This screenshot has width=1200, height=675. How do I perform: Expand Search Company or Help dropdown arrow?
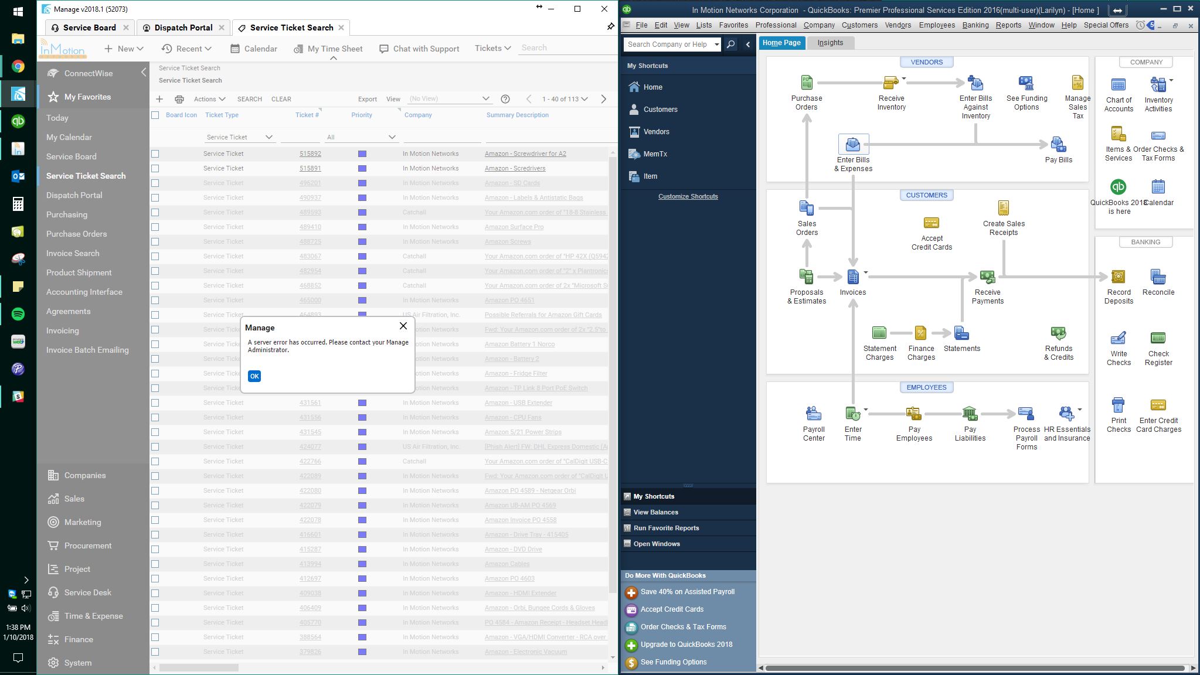(x=716, y=45)
